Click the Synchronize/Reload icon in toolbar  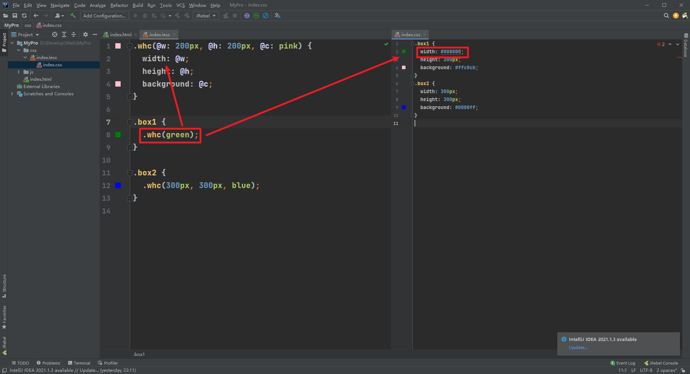click(24, 16)
